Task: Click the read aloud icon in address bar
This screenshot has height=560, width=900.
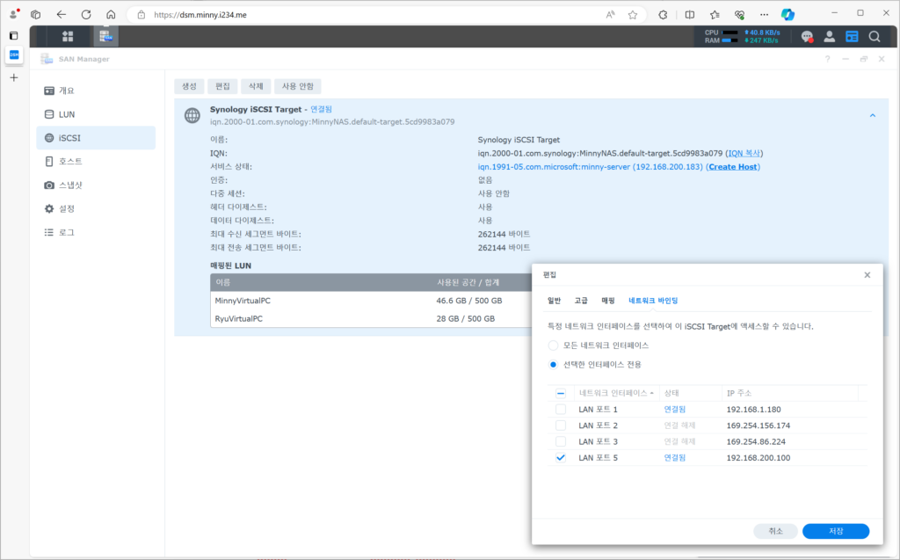Action: (x=610, y=15)
